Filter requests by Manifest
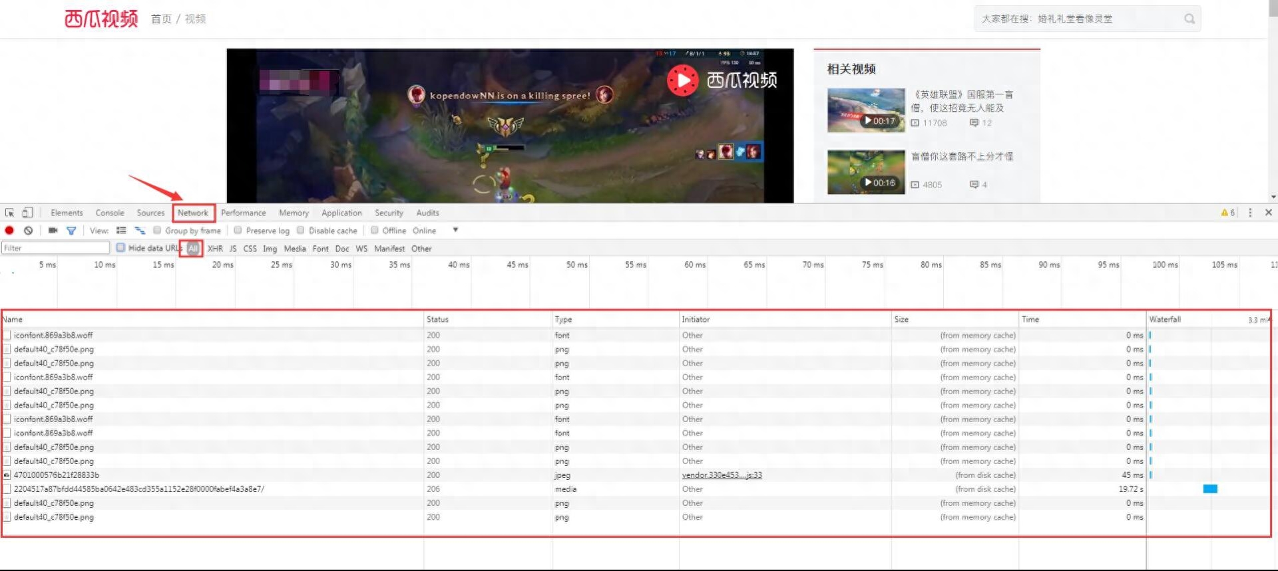This screenshot has height=571, width=1278. click(x=389, y=249)
